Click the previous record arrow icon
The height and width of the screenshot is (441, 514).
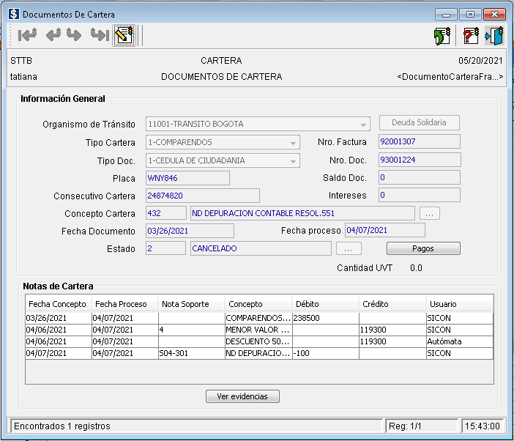53,35
